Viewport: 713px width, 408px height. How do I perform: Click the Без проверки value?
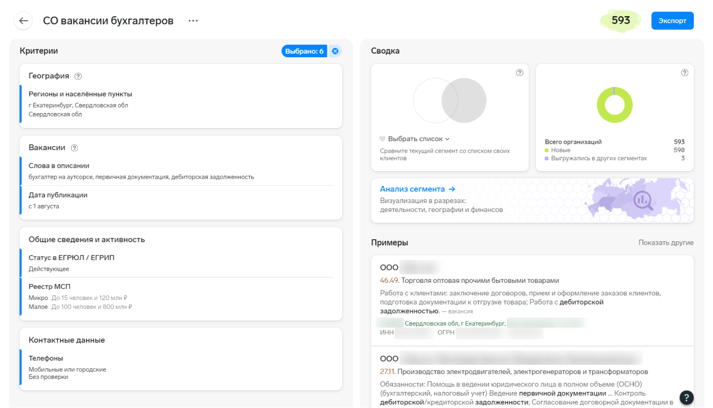[x=48, y=377]
